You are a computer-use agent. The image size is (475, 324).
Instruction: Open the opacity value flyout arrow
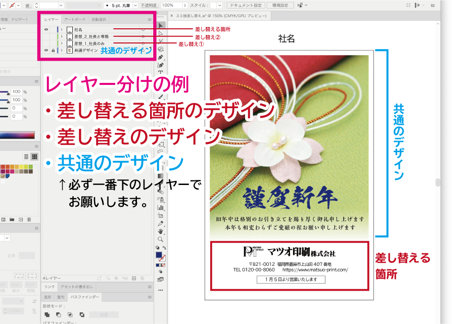coord(185,6)
